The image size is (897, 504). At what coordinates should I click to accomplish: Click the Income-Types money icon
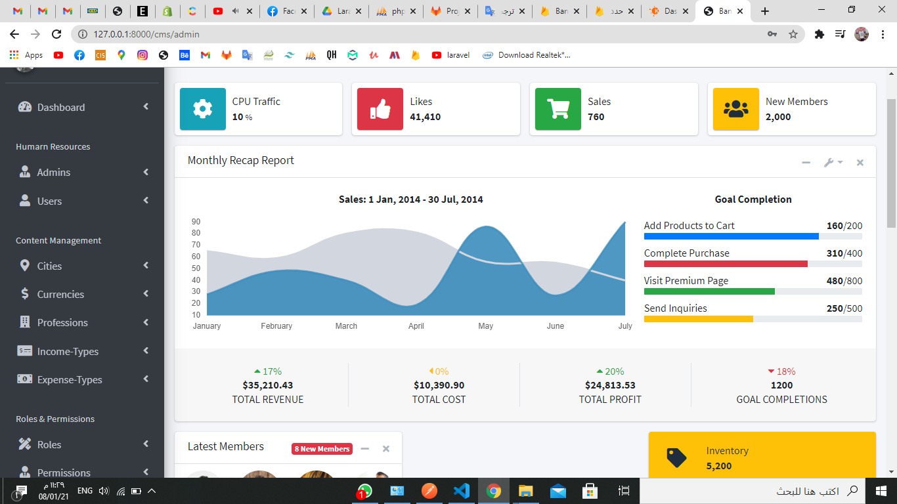[x=25, y=351]
